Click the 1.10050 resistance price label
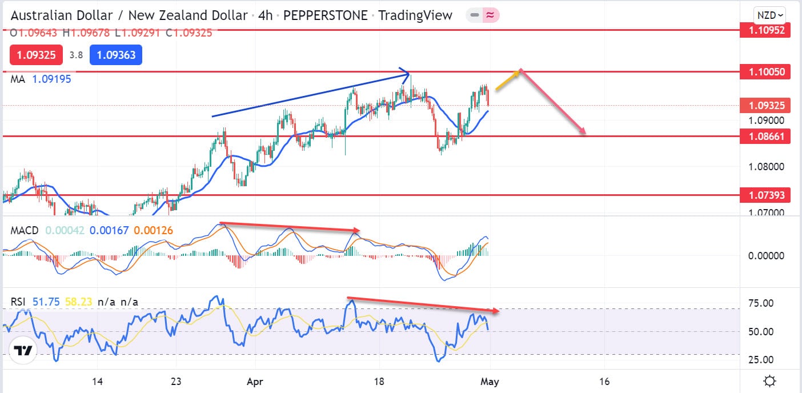This screenshot has width=802, height=393. click(765, 72)
